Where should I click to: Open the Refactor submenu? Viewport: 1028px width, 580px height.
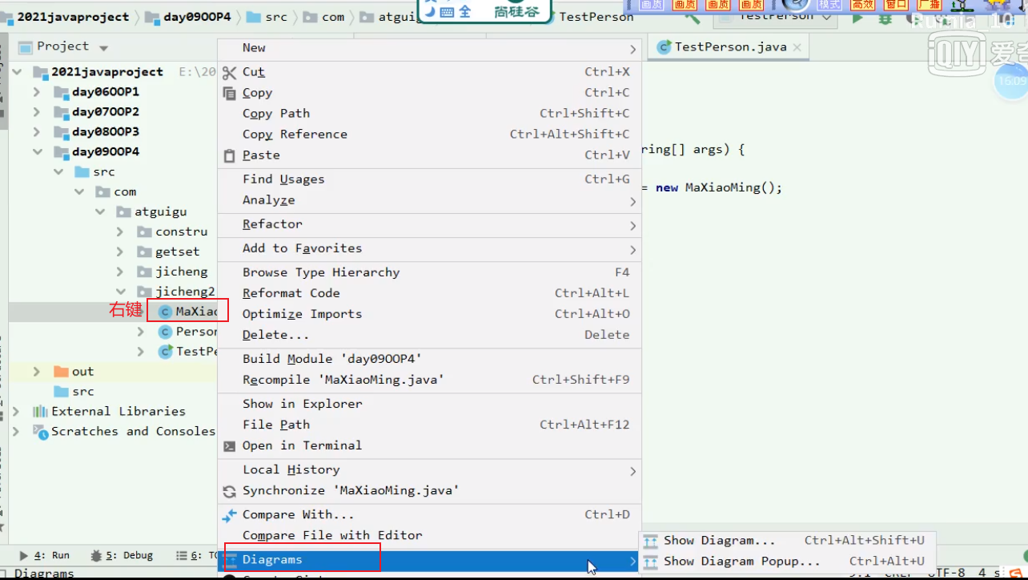pos(430,224)
